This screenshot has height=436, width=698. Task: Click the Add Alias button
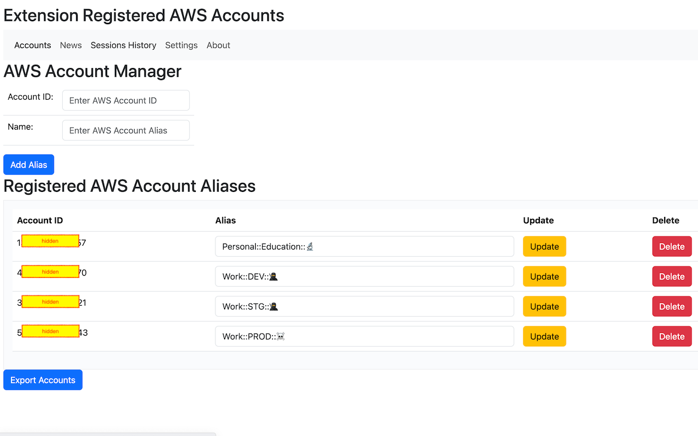(28, 164)
